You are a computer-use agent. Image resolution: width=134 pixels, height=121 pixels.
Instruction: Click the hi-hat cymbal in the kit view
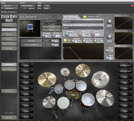[x=49, y=102]
